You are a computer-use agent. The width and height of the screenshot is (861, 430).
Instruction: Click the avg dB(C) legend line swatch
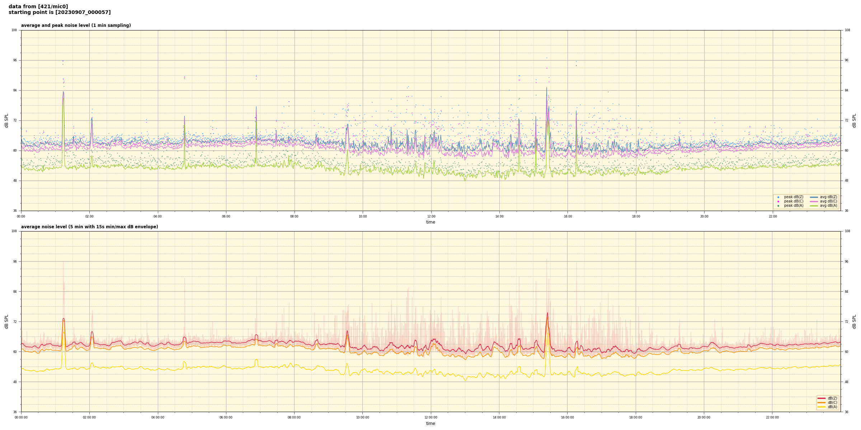pos(814,201)
